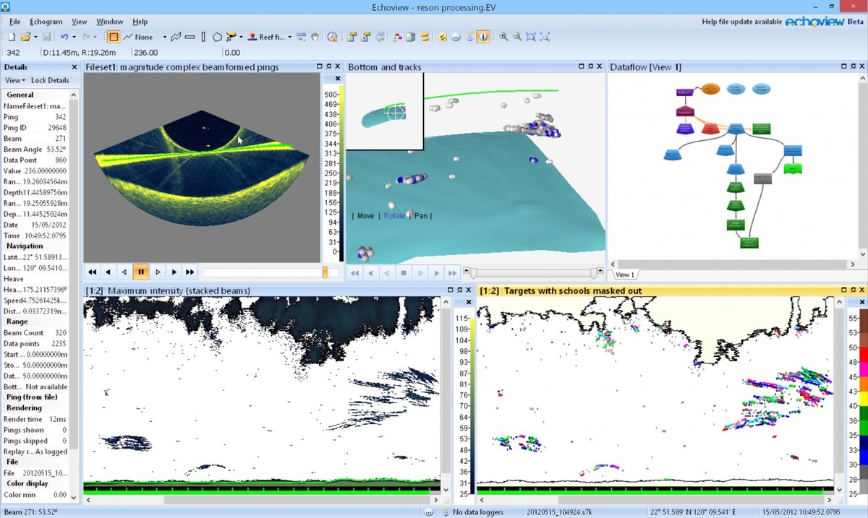Click 'Help file update available' notice

pyautogui.click(x=742, y=22)
